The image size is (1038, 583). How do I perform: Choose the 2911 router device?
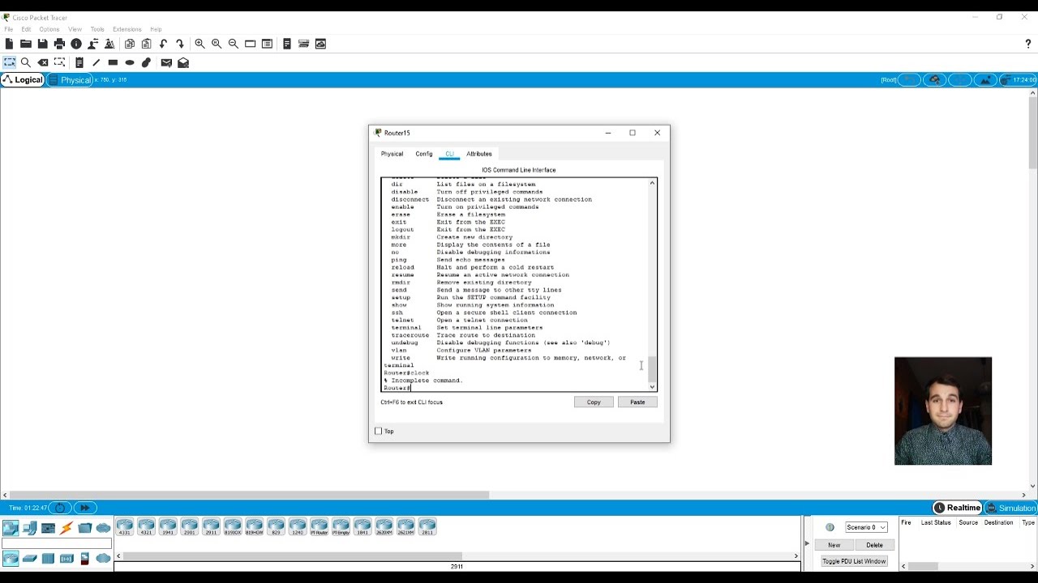(211, 527)
